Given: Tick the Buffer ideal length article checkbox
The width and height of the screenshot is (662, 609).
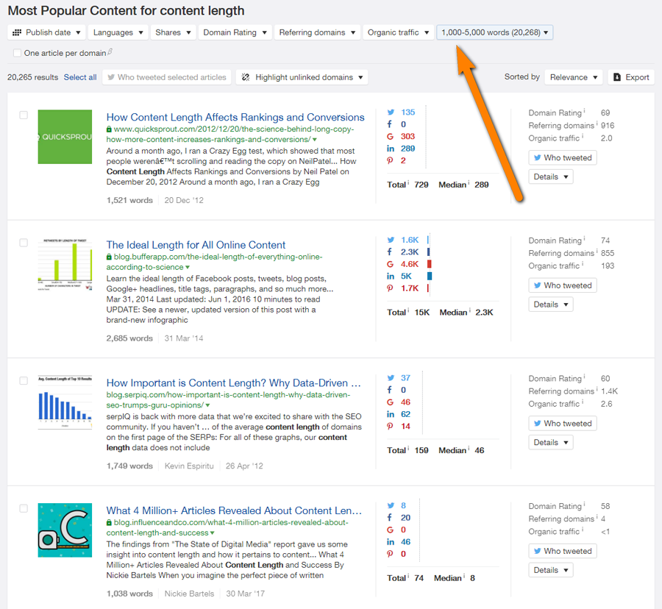Looking at the screenshot, I should coord(24,243).
